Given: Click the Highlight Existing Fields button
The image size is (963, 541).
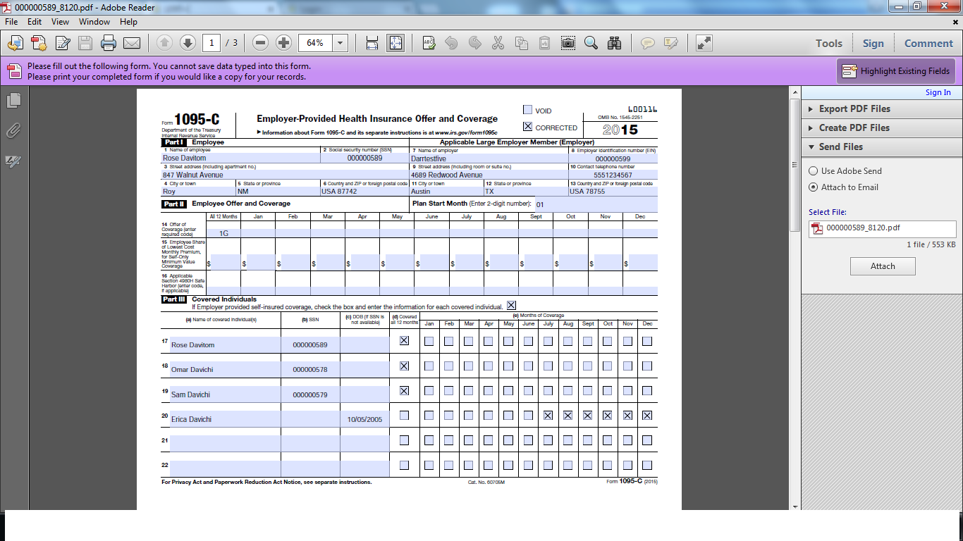Looking at the screenshot, I should 895,71.
